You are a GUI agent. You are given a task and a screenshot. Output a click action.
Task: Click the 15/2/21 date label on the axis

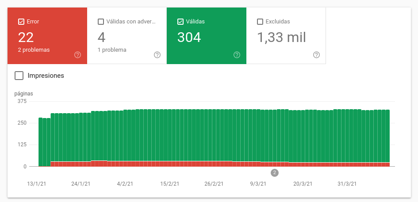coord(170,184)
